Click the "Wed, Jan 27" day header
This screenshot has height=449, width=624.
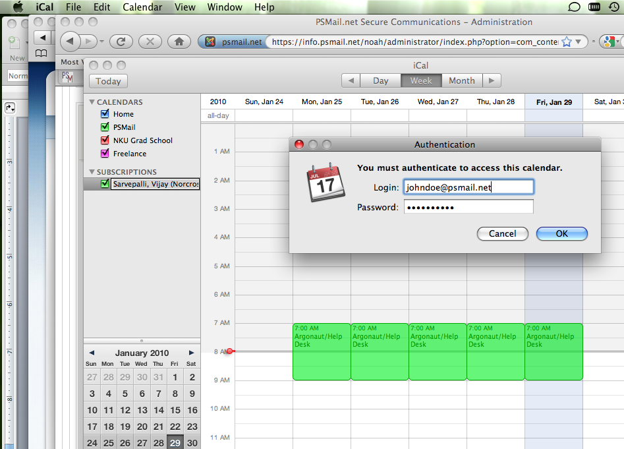point(438,102)
